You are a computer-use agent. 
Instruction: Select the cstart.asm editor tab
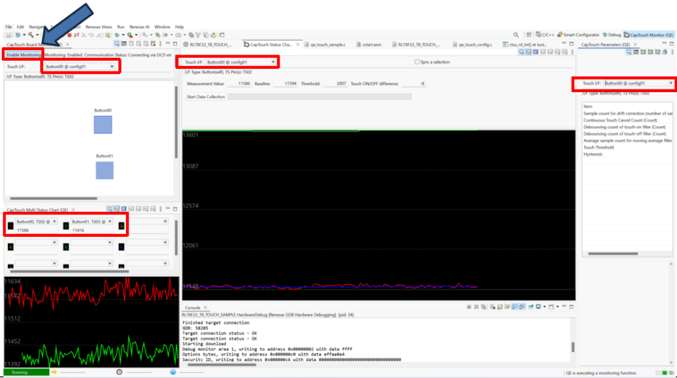[371, 45]
